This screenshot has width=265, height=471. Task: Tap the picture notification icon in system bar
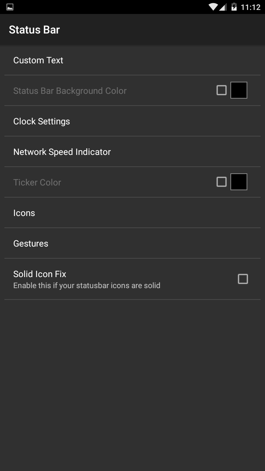click(x=10, y=7)
